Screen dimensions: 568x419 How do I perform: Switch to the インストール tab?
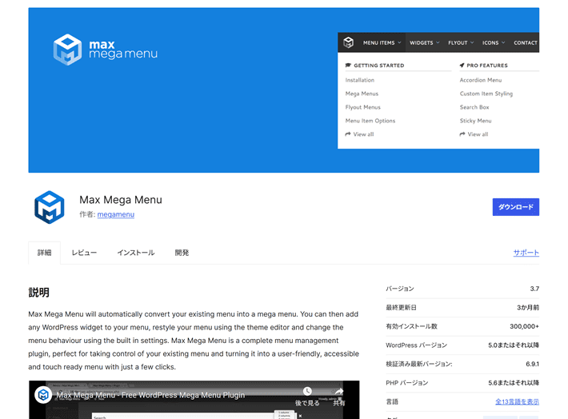click(136, 253)
